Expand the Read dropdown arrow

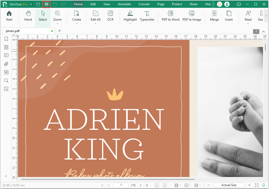(x=248, y=24)
